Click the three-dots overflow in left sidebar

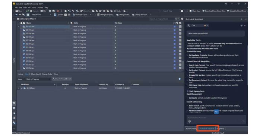[x=13, y=128]
